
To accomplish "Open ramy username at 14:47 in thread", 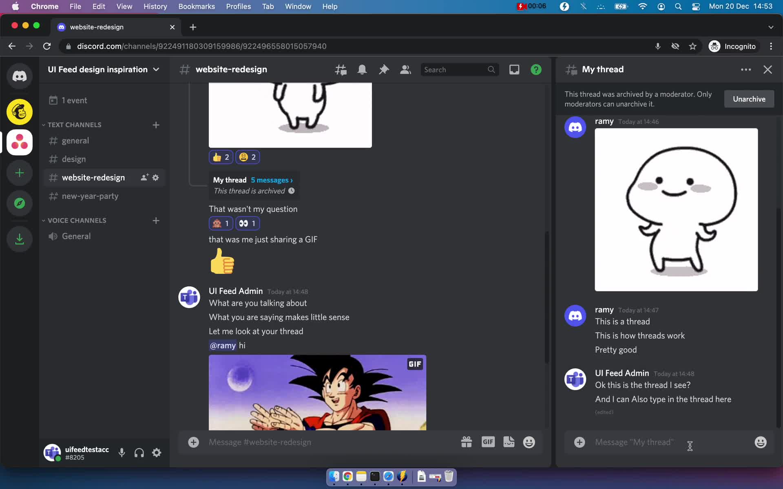I will coord(604,310).
